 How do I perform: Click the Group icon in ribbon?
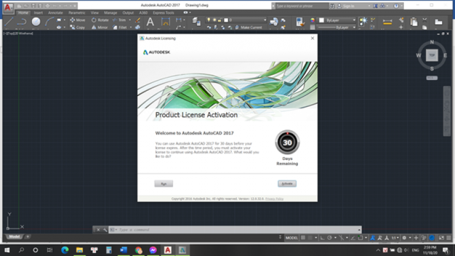click(x=363, y=21)
